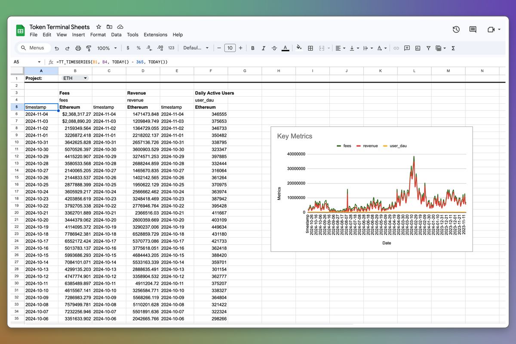Image resolution: width=516 pixels, height=344 pixels.
Task: Open the font family dropdown
Action: pos(196,48)
